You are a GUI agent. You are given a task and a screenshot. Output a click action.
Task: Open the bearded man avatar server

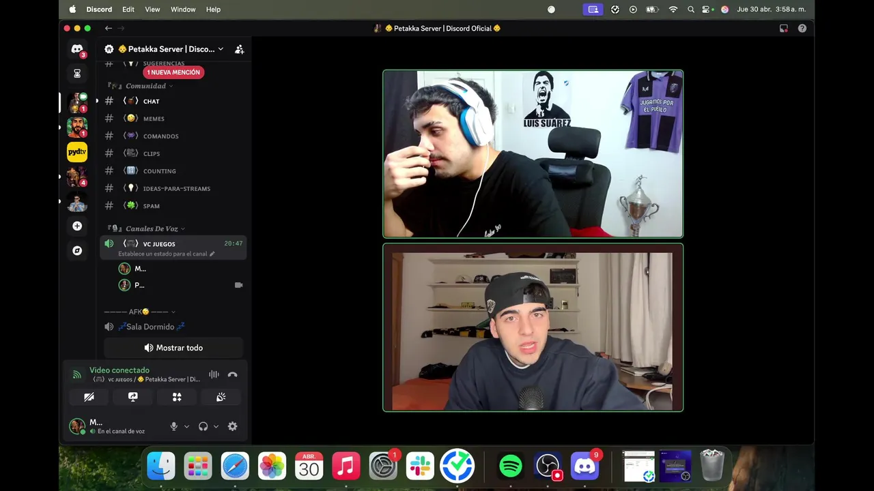pos(77,127)
